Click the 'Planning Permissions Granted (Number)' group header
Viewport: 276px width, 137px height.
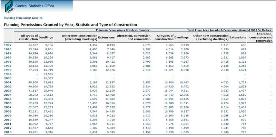pos(123,30)
